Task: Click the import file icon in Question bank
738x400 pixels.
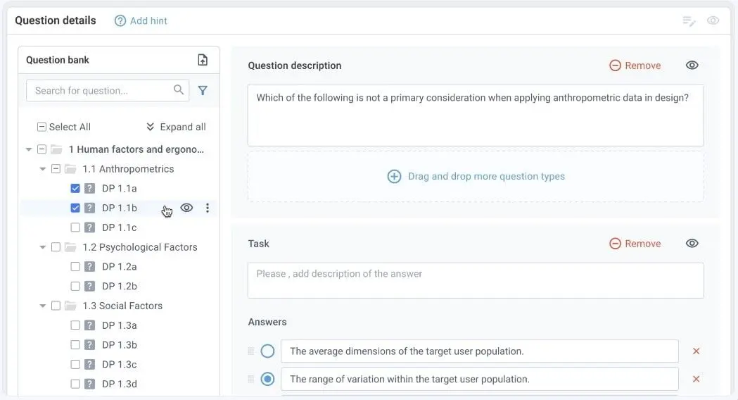Action: pyautogui.click(x=203, y=60)
